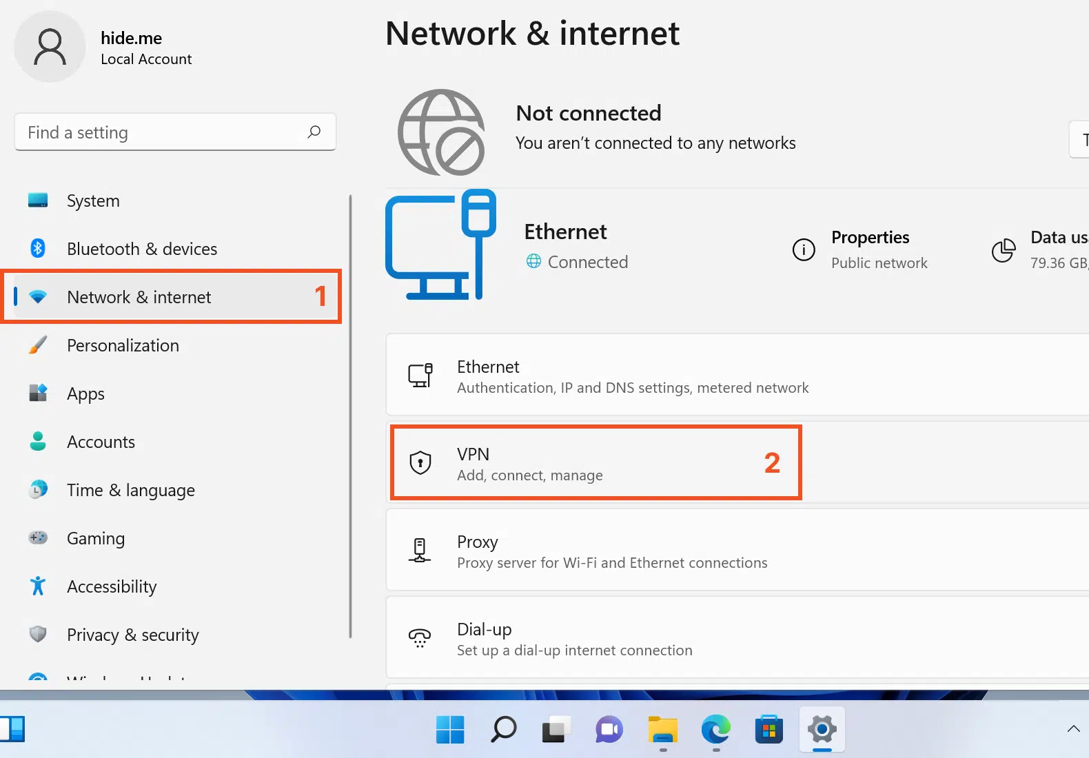Open Bluetooth & devices settings
This screenshot has width=1089, height=758.
click(x=175, y=249)
